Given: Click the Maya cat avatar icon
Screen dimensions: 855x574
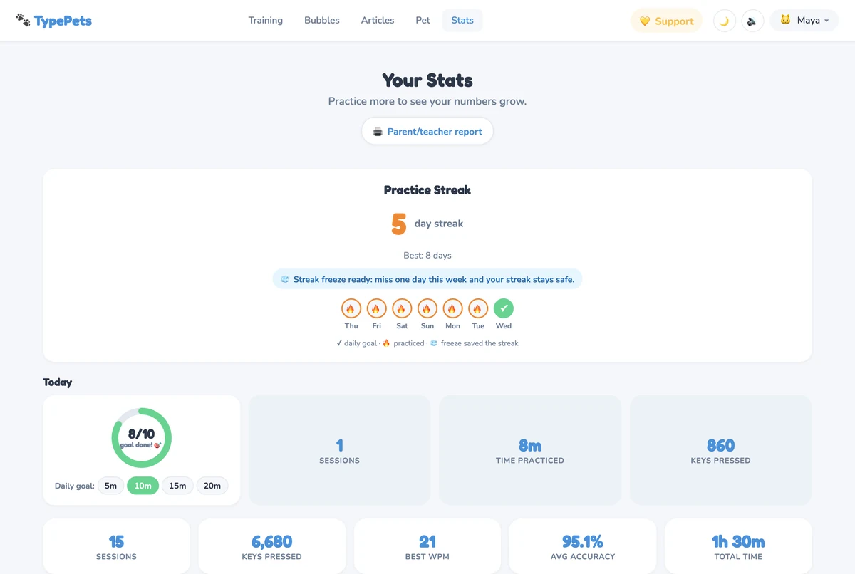Looking at the screenshot, I should (x=785, y=20).
